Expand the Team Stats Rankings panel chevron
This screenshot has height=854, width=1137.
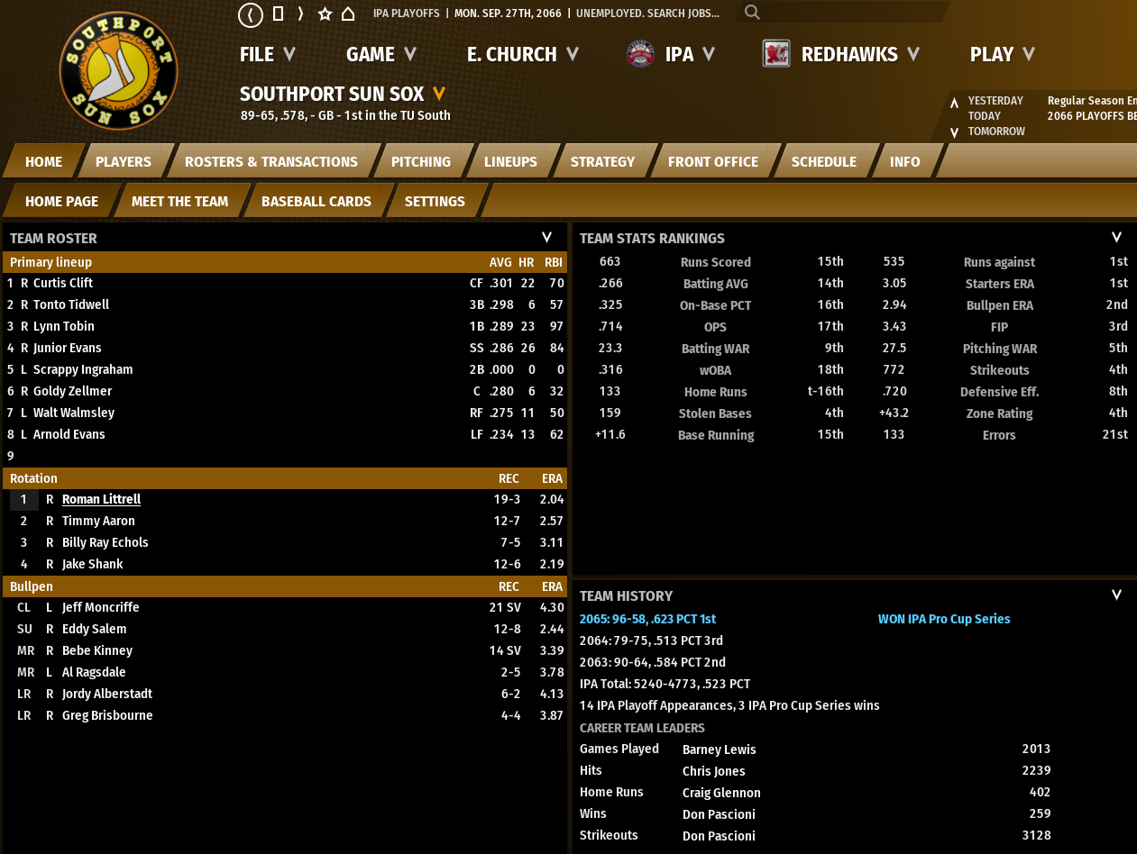coord(1116,238)
